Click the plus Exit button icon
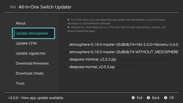 pos(133,98)
